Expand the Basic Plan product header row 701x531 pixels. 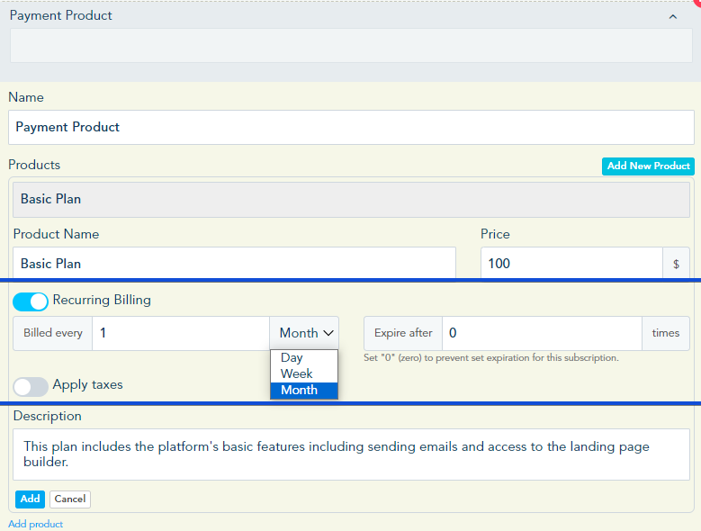click(351, 199)
